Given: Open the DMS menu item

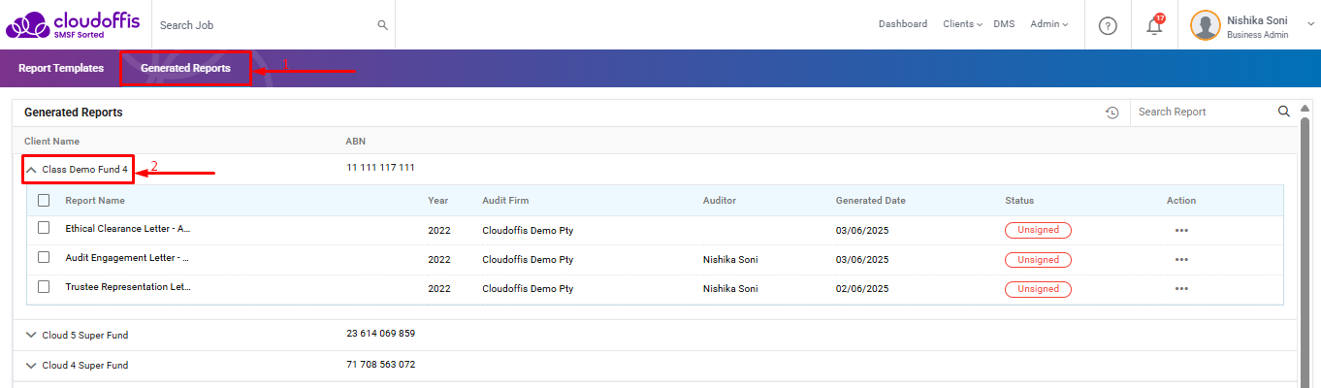Looking at the screenshot, I should (1004, 24).
